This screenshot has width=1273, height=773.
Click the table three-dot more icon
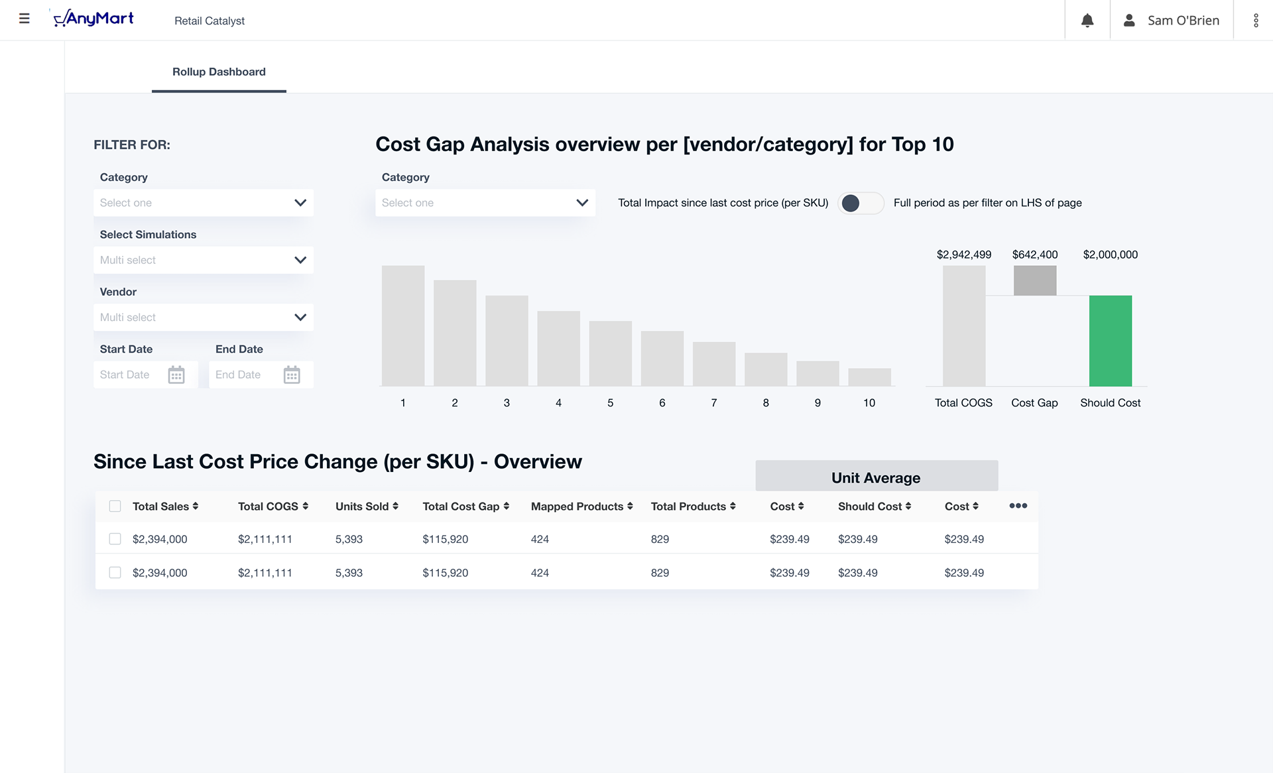click(x=1018, y=506)
